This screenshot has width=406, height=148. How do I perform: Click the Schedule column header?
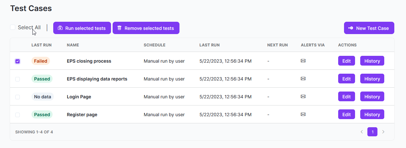[x=154, y=45]
